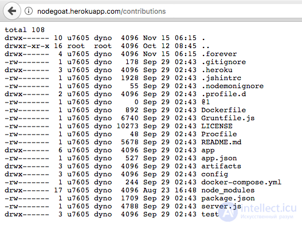Select the link count 16 of '..' row
This screenshot has width=302, height=225.
click(58, 46)
